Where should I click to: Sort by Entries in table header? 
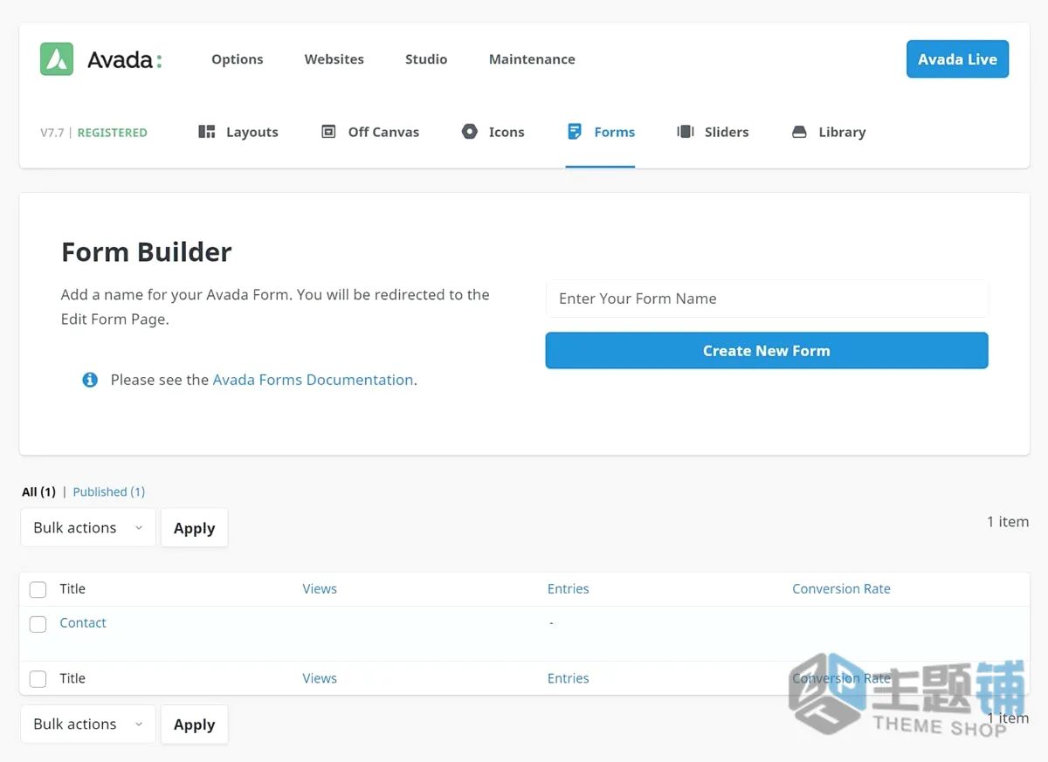point(569,589)
